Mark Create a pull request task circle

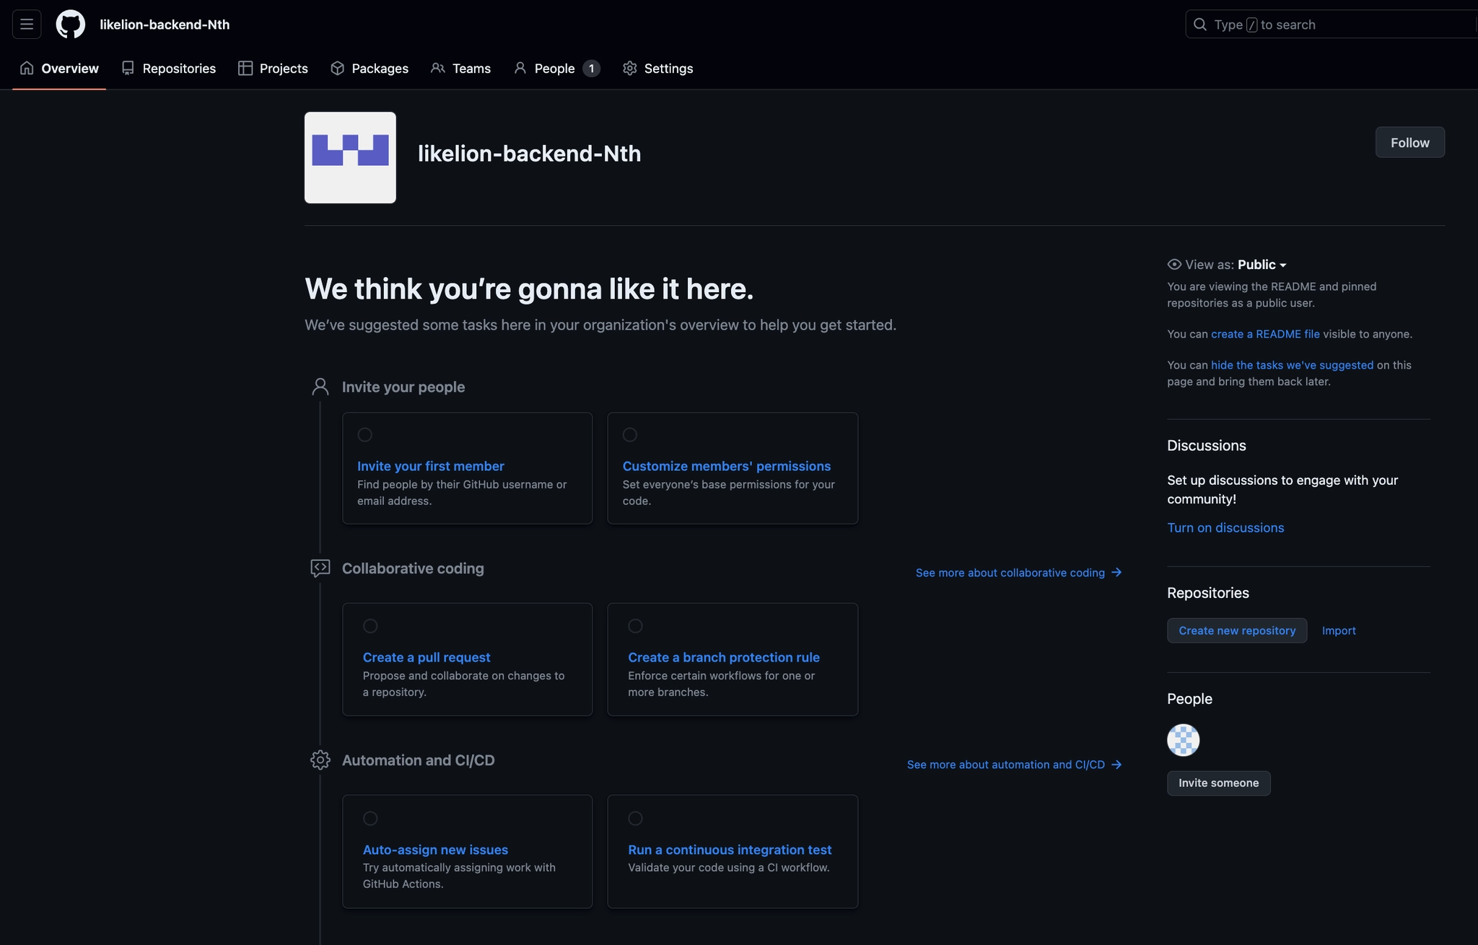click(x=370, y=626)
